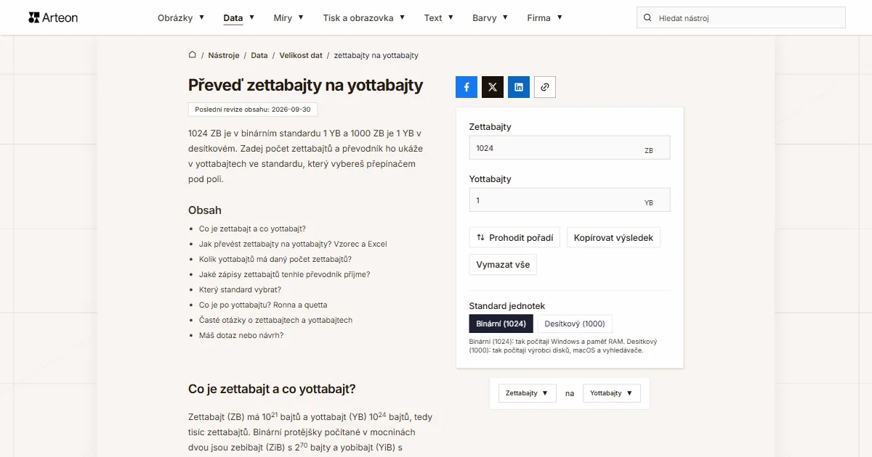Open the Zettabajty source unit dropdown

(528, 393)
